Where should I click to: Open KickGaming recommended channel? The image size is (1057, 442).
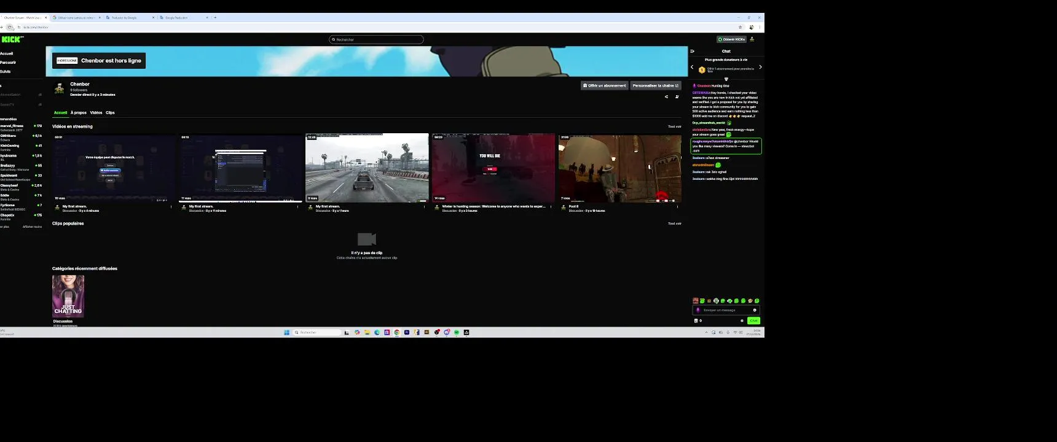click(x=21, y=147)
